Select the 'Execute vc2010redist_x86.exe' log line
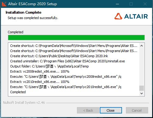Image resolution: width=153 pixels, height=118 pixels. [x=66, y=87]
